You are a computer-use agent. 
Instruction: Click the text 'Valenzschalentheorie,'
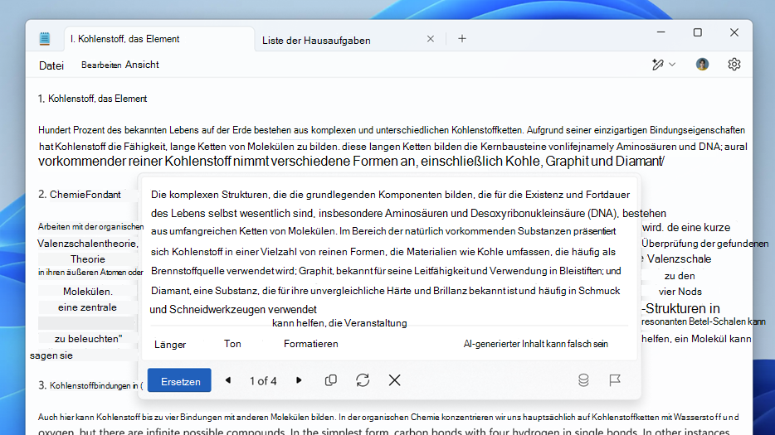pyautogui.click(x=88, y=244)
